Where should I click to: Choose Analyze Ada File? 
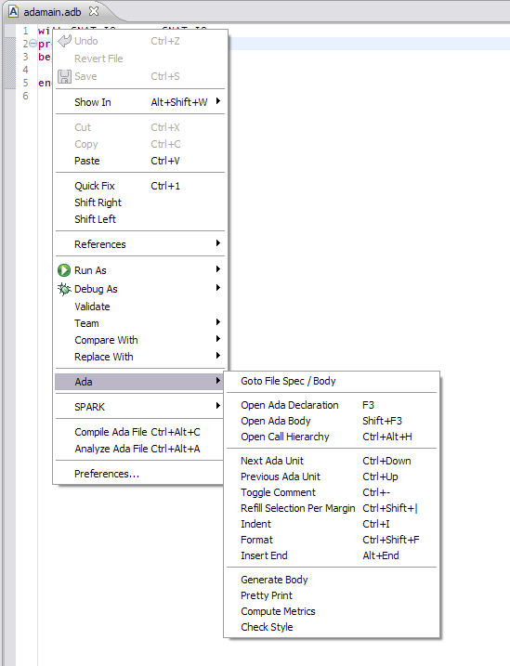[140, 449]
